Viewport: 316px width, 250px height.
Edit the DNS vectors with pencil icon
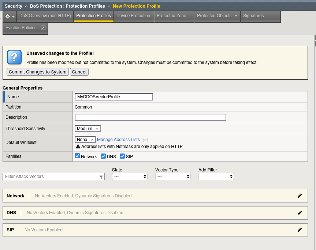pyautogui.click(x=300, y=213)
